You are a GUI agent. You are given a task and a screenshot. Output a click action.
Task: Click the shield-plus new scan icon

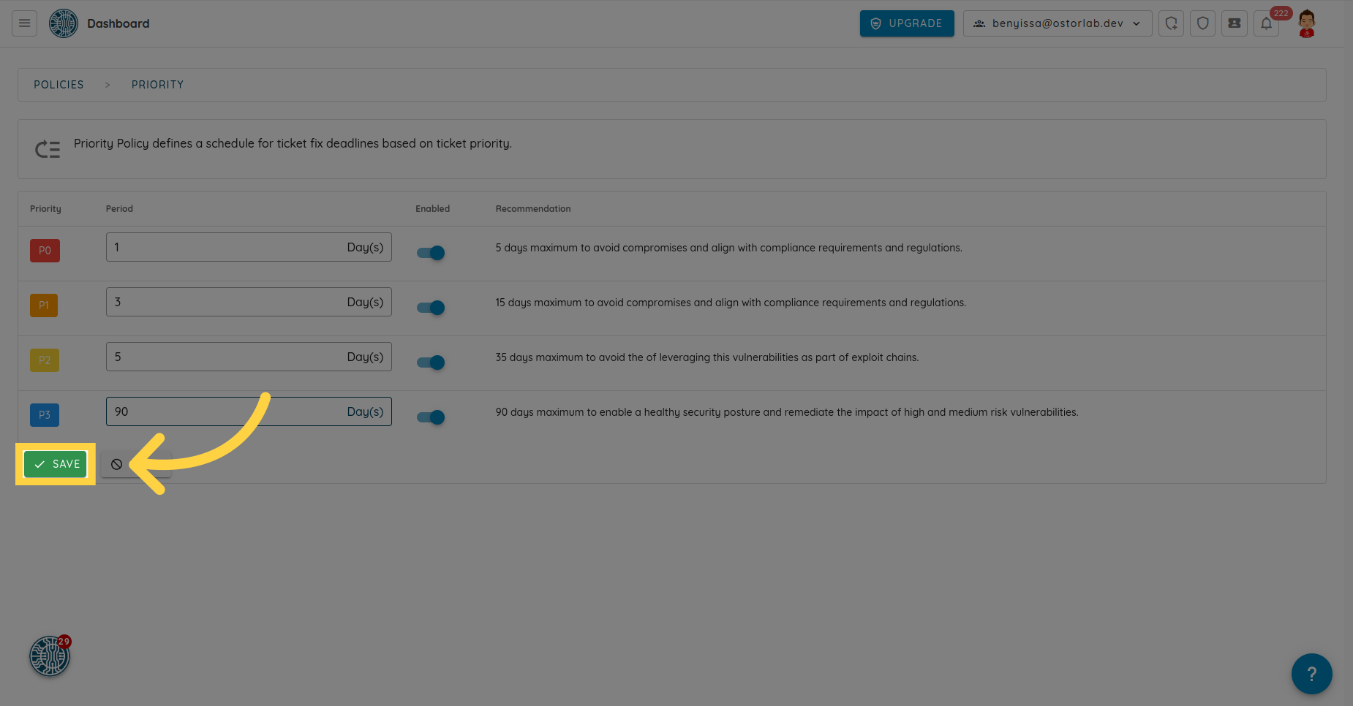1171,23
